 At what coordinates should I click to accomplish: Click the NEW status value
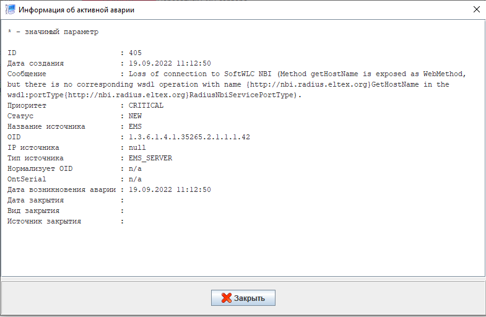tap(135, 116)
